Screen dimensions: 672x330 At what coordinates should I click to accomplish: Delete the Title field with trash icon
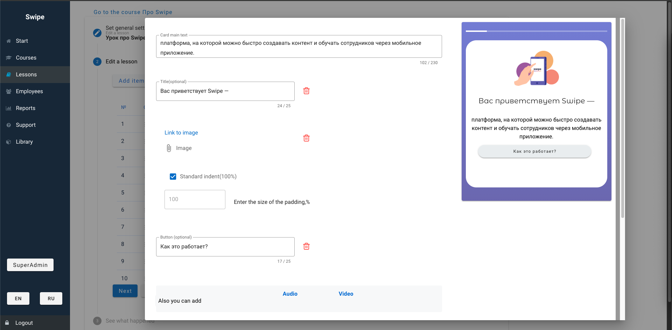click(306, 91)
